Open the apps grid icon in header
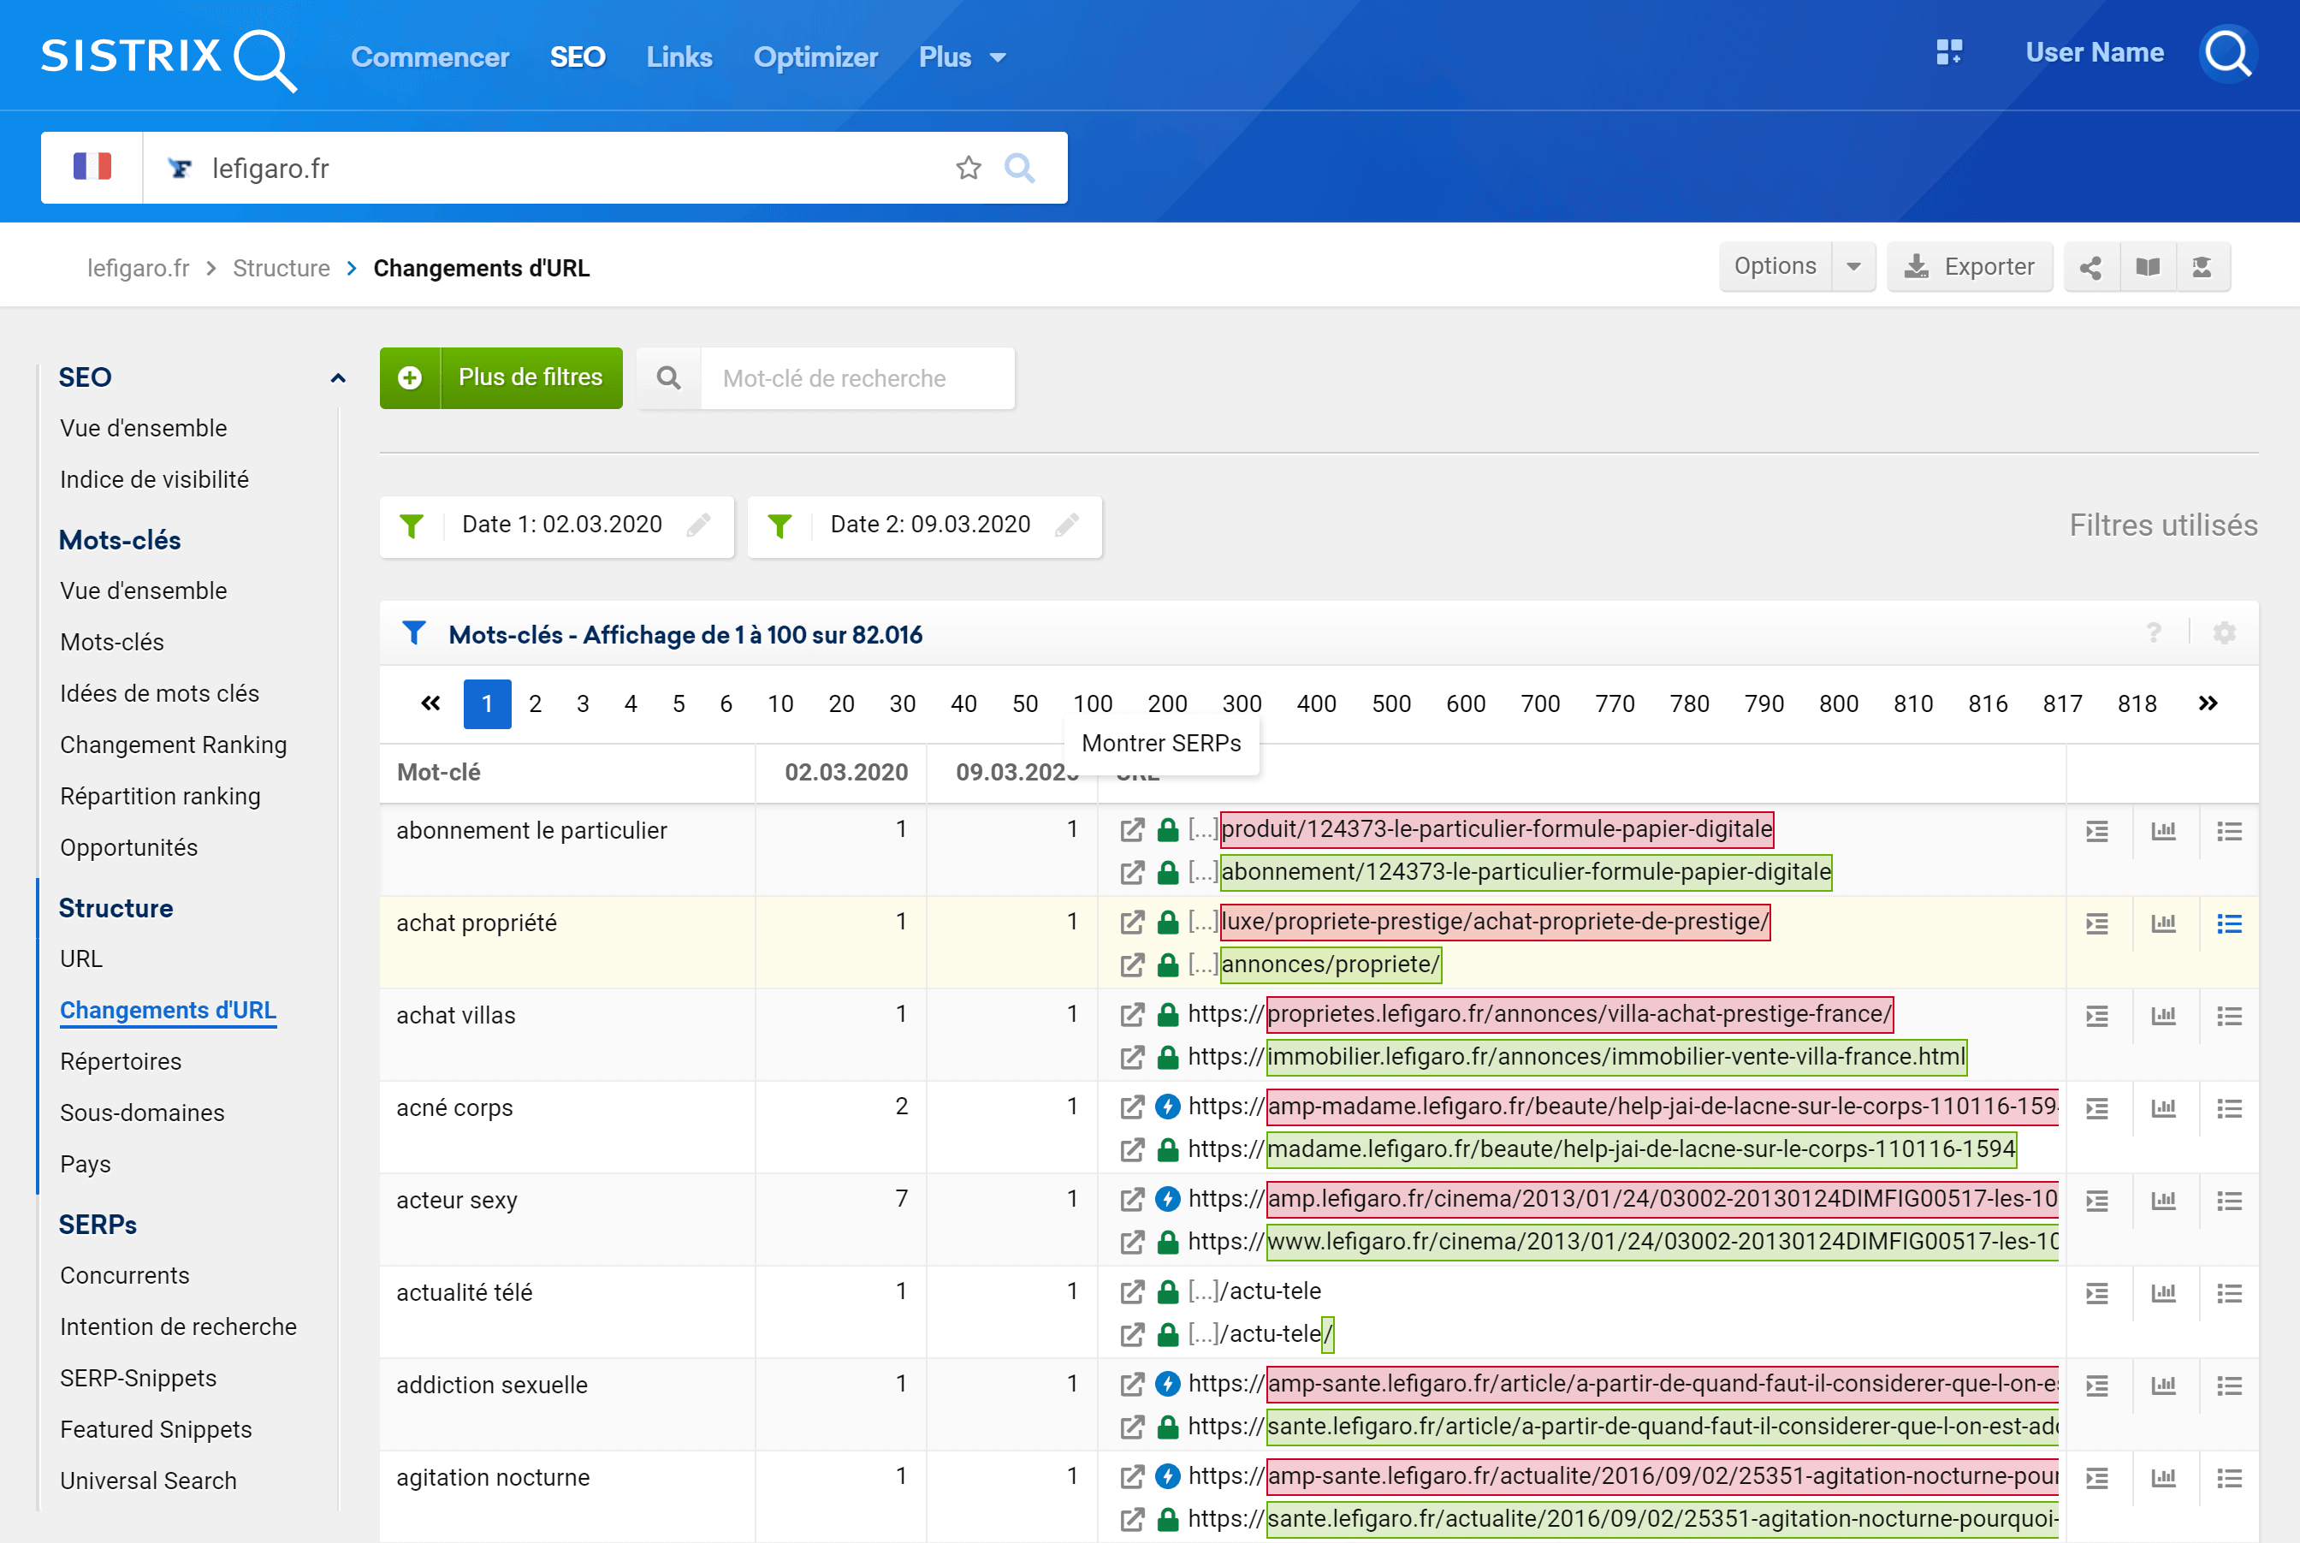 pos(1949,53)
